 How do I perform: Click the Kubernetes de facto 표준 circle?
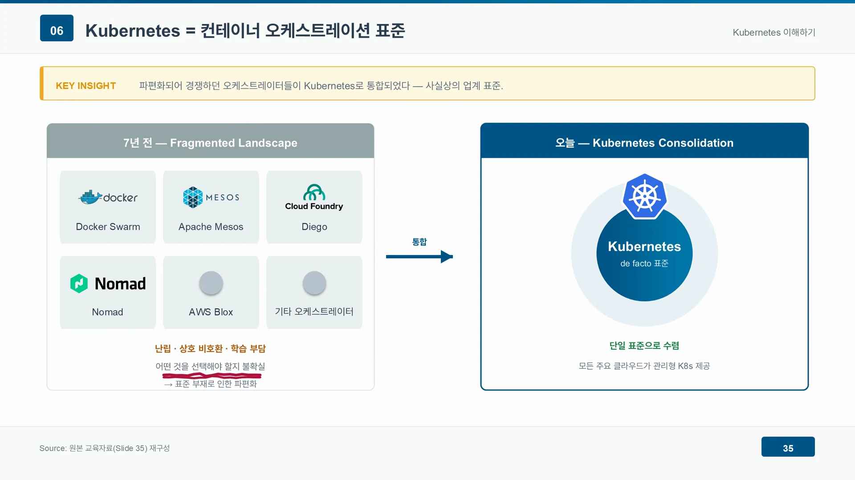click(x=644, y=253)
